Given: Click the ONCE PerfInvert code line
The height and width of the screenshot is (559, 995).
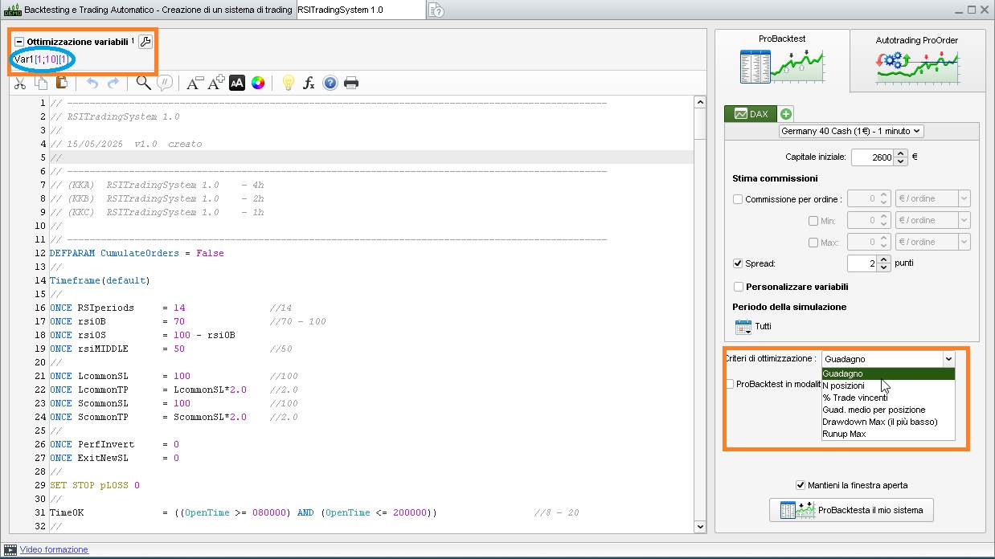Looking at the screenshot, I should point(114,444).
